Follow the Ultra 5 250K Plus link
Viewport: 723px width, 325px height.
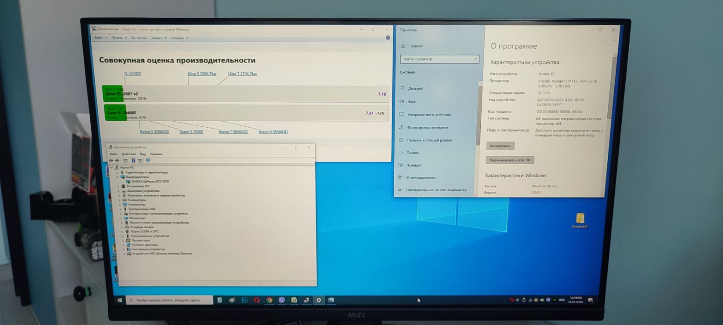click(x=202, y=74)
